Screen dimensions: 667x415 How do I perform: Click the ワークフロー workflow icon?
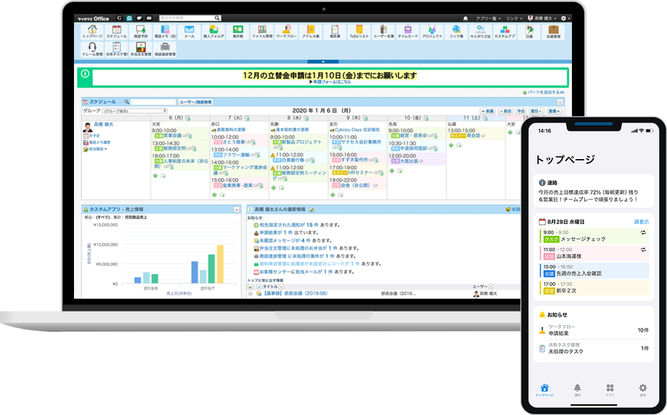pyautogui.click(x=288, y=32)
